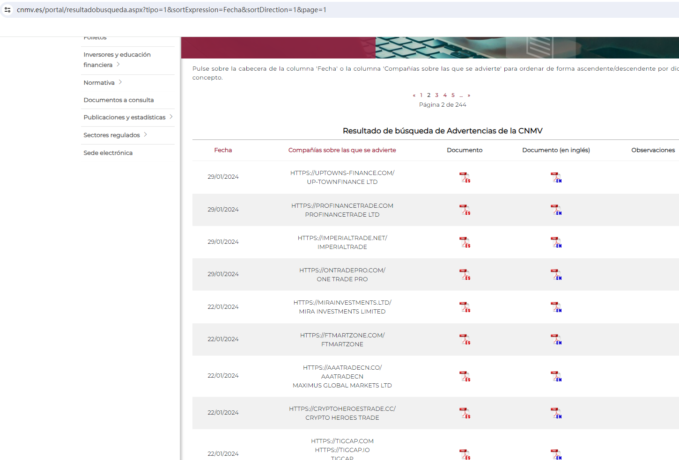
Task: Expand Sectores regulados submenu arrow
Action: click(x=146, y=135)
